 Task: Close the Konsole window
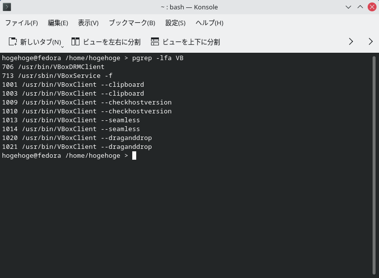pos(372,7)
